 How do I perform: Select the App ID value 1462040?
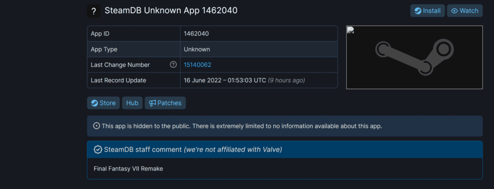point(196,34)
